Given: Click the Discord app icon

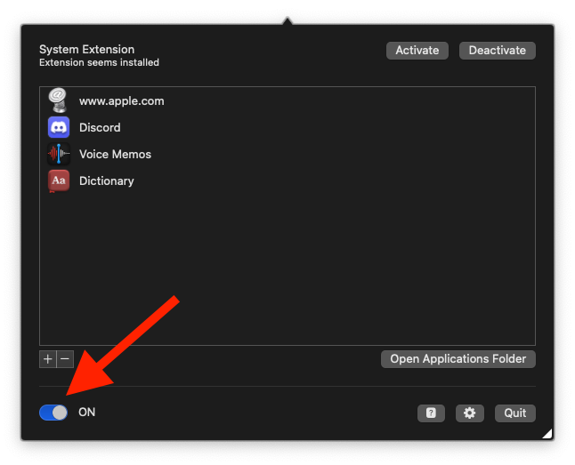Looking at the screenshot, I should click(x=59, y=127).
